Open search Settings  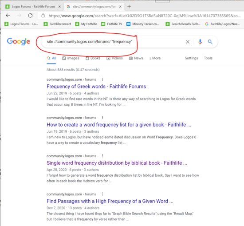pos(191,58)
